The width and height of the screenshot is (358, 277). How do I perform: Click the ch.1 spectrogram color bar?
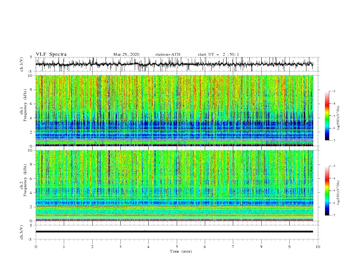pos(327,116)
